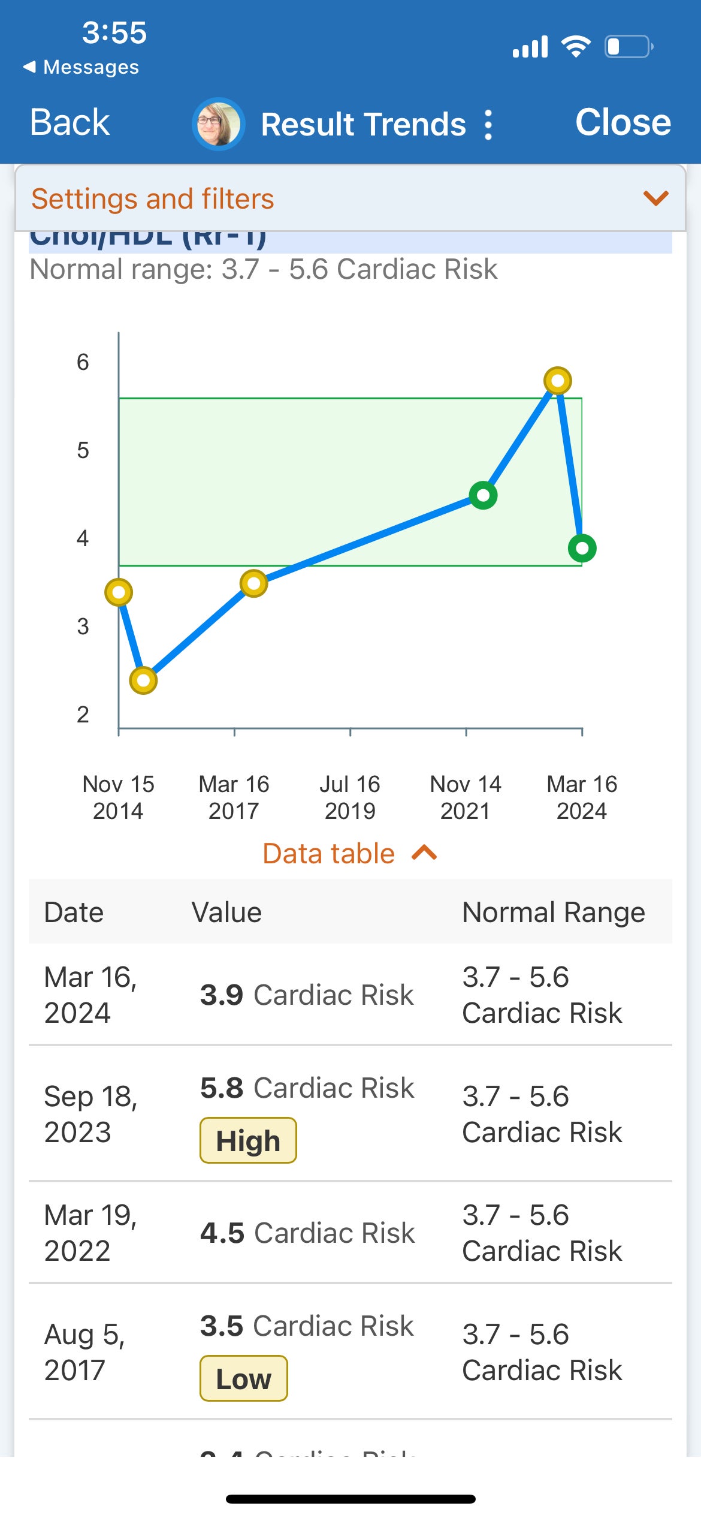Tap the three-dot menu beside Result Trends
The width and height of the screenshot is (701, 1518).
point(488,125)
